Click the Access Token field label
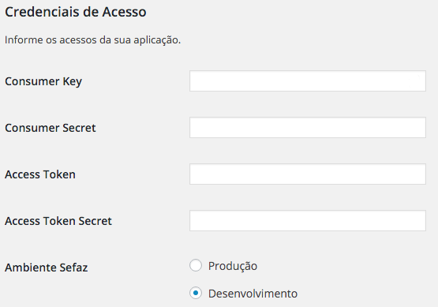The height and width of the screenshot is (307, 438). (x=40, y=174)
